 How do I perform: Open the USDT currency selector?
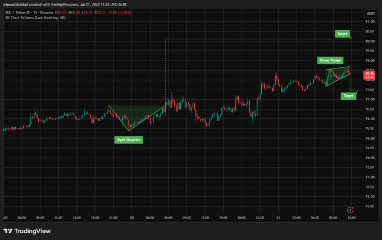(x=371, y=13)
